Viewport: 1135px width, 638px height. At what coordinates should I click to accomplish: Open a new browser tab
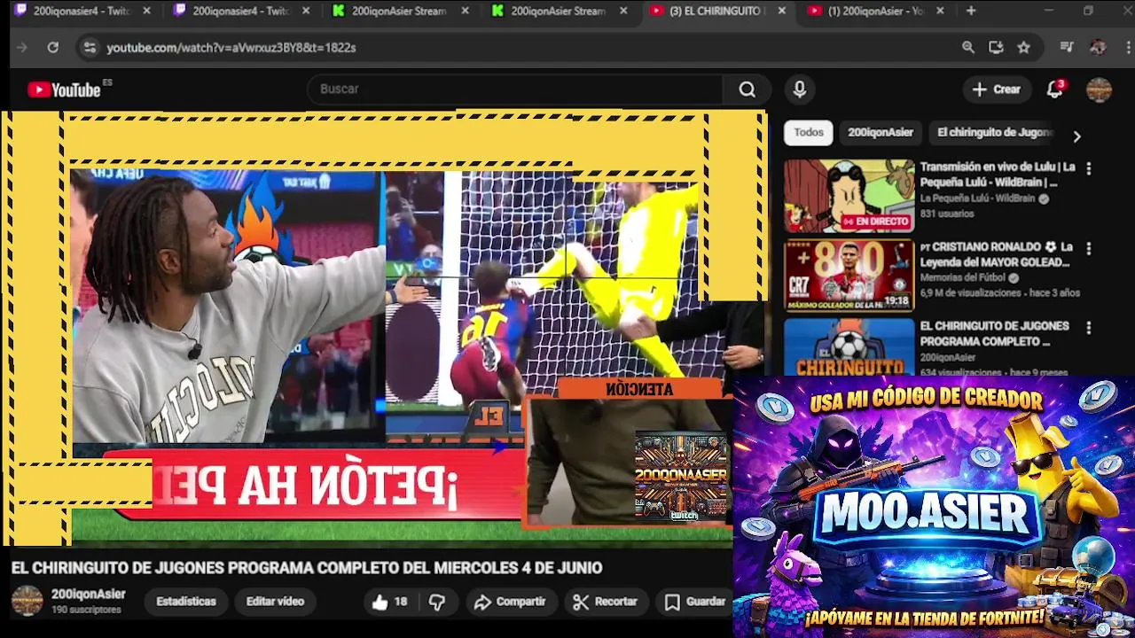[971, 11]
